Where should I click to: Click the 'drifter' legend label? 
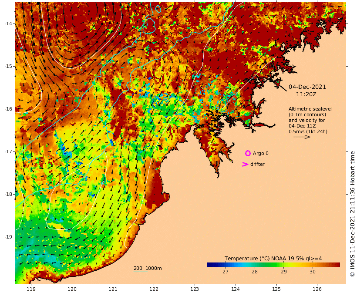pos(257,164)
